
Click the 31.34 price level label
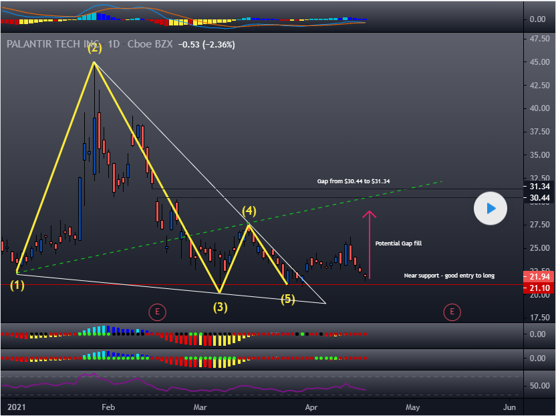(x=539, y=187)
